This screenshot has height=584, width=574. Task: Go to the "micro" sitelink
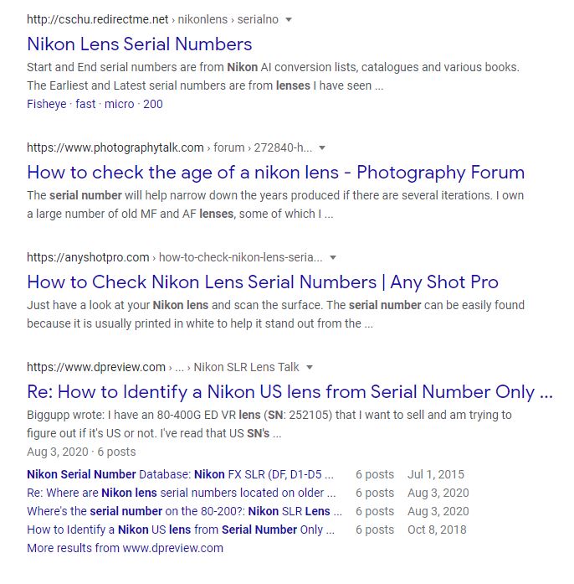[120, 104]
